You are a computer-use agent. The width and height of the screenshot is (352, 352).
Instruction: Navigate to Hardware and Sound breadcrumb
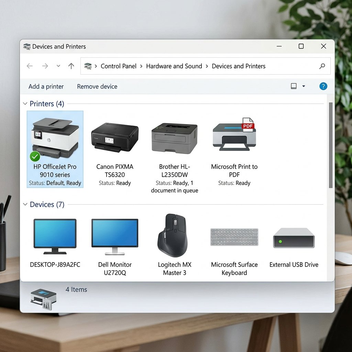[174, 66]
